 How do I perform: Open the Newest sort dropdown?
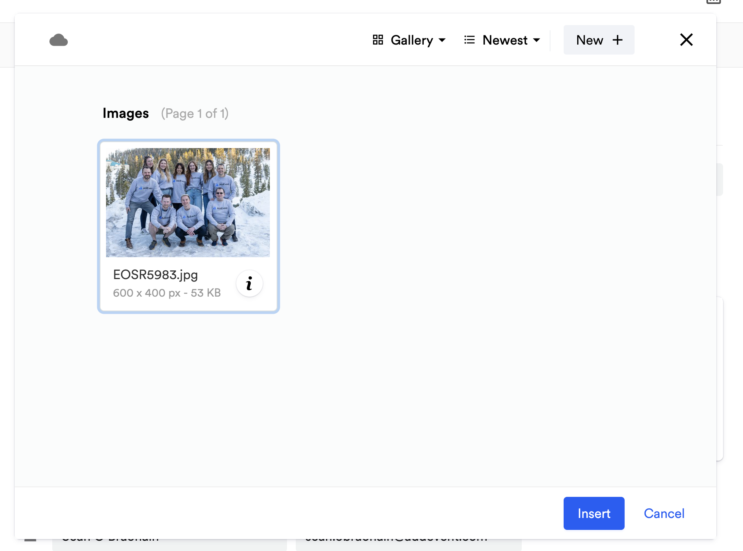coord(502,40)
